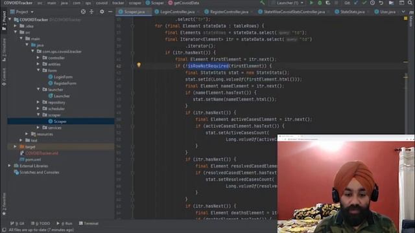
Task: Click the window layout icon in top toolbar
Action: point(401,3)
